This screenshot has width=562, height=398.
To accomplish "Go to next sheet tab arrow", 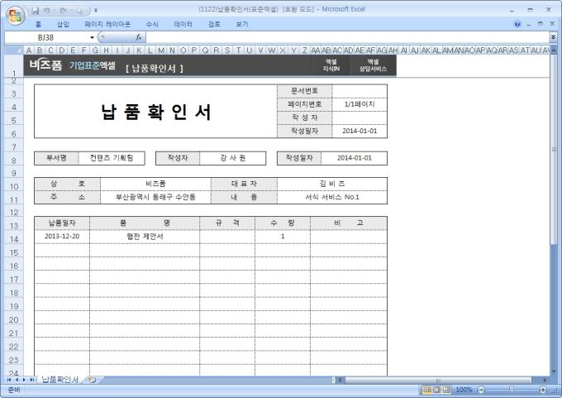I will coord(24,380).
